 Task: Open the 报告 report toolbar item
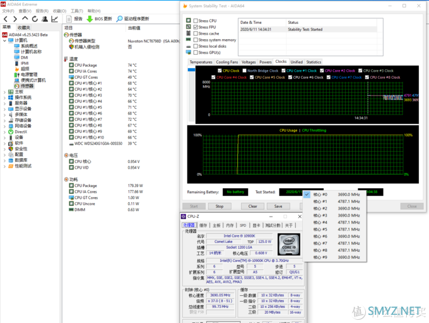pos(74,19)
